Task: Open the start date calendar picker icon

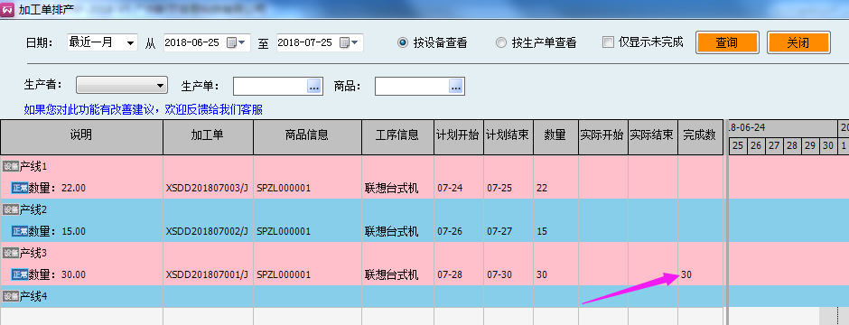Action: tap(236, 42)
